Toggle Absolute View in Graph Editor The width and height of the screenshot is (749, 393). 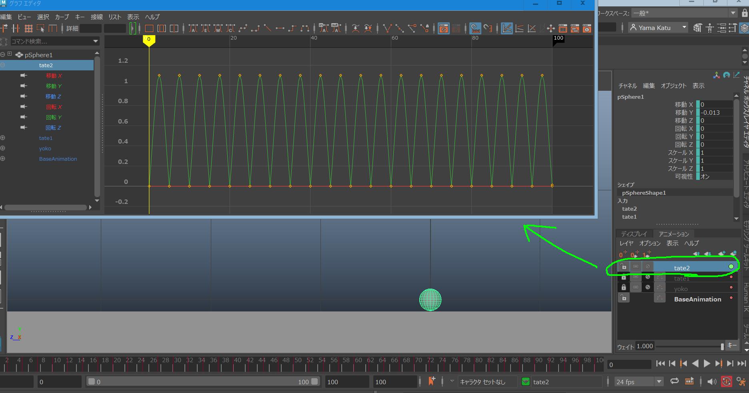pos(507,28)
